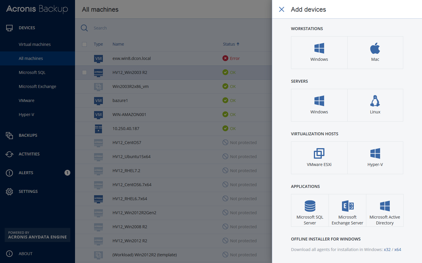Check the HV12_Win2003 R2 row checkbox
This screenshot has height=263, width=422.
click(x=84, y=72)
